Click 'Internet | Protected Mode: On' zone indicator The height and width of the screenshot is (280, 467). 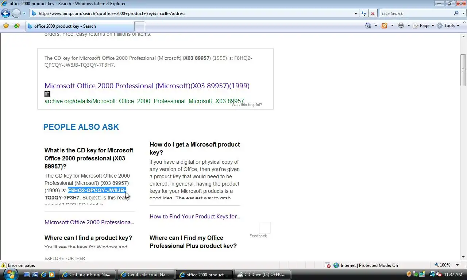click(x=366, y=265)
